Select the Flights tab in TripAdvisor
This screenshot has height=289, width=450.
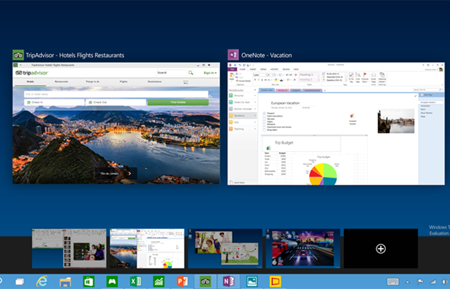(123, 82)
